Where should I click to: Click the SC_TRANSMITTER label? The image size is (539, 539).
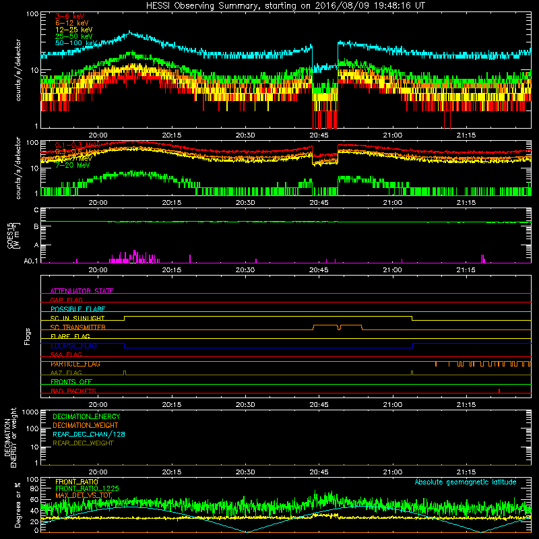[77, 327]
